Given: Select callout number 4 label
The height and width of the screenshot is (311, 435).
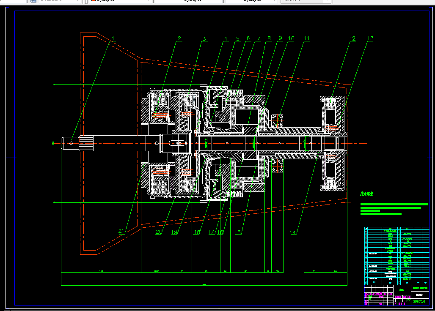Looking at the screenshot, I should coord(226,38).
